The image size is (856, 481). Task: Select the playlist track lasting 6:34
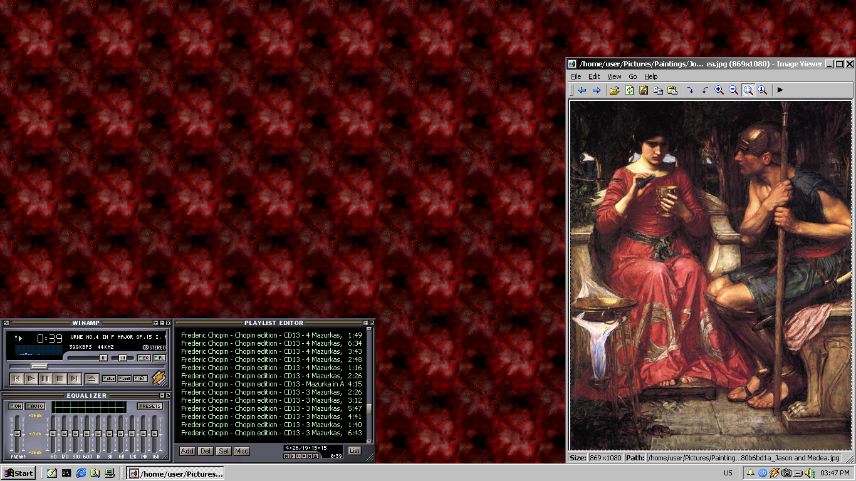point(271,343)
